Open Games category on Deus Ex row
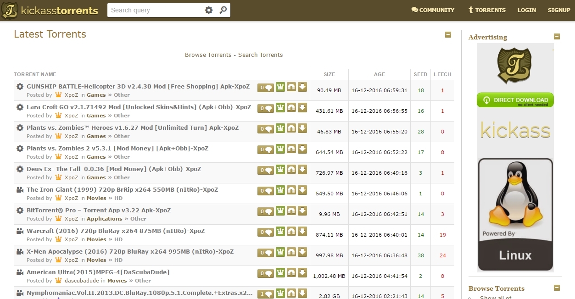 click(x=96, y=177)
